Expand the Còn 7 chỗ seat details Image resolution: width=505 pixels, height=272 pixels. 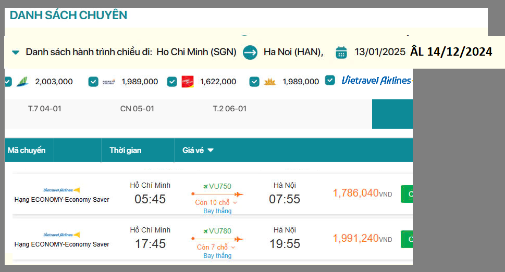click(216, 247)
